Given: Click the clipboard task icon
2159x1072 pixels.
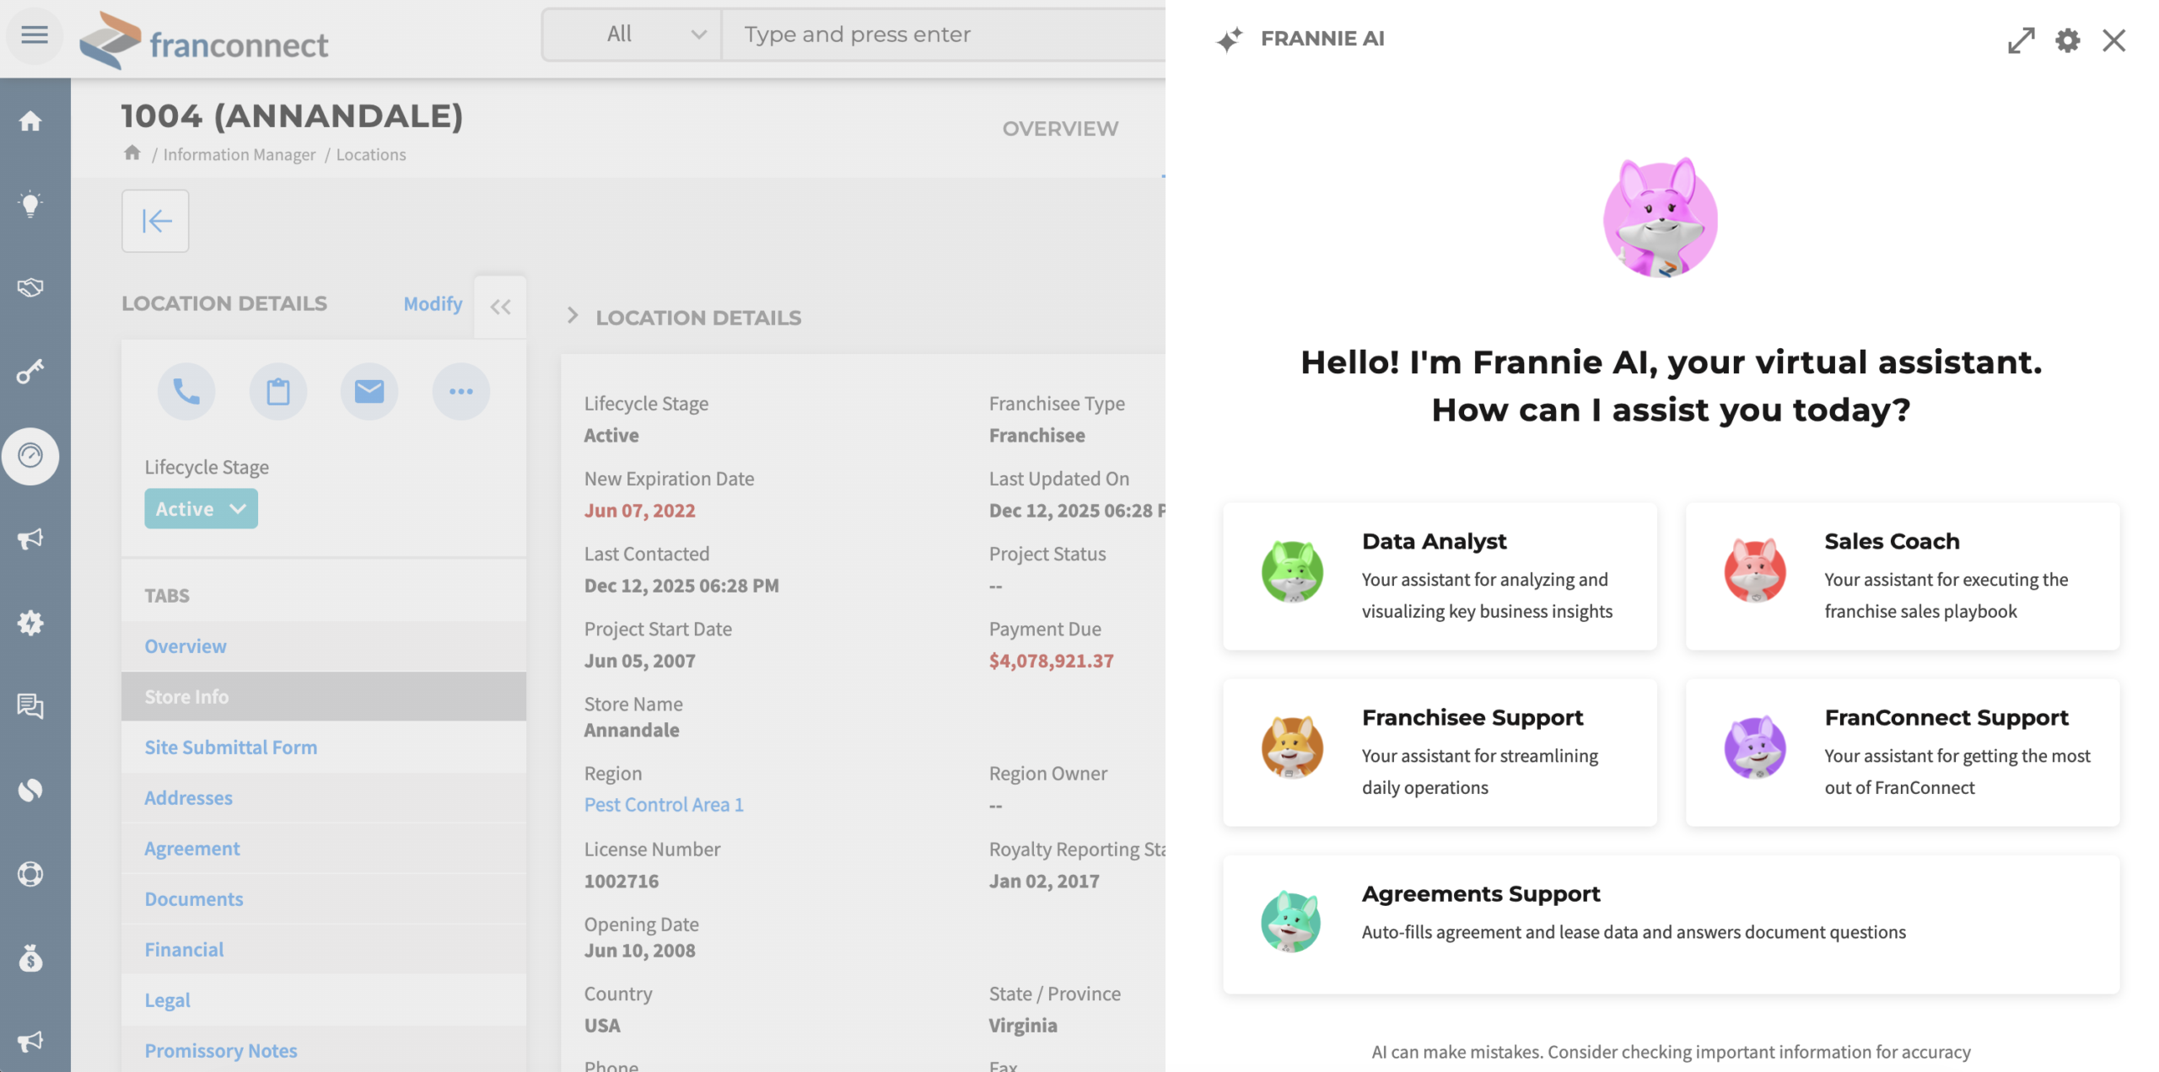Looking at the screenshot, I should pos(277,391).
